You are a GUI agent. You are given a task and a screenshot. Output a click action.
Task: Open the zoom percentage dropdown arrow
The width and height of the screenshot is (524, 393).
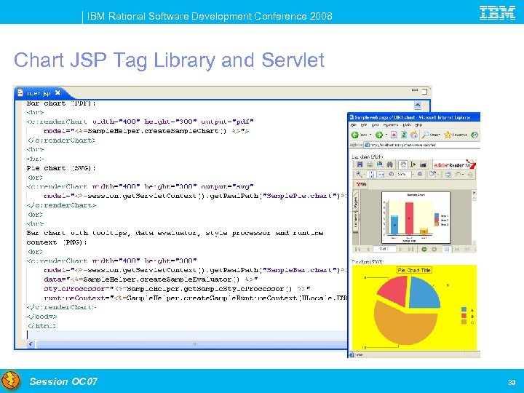pyautogui.click(x=413, y=174)
